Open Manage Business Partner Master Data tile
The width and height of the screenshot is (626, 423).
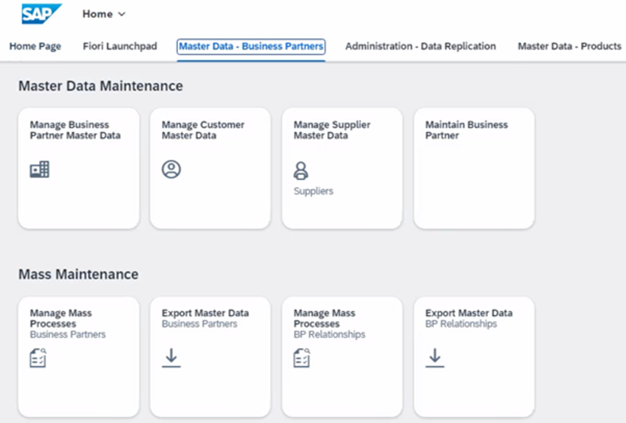79,168
